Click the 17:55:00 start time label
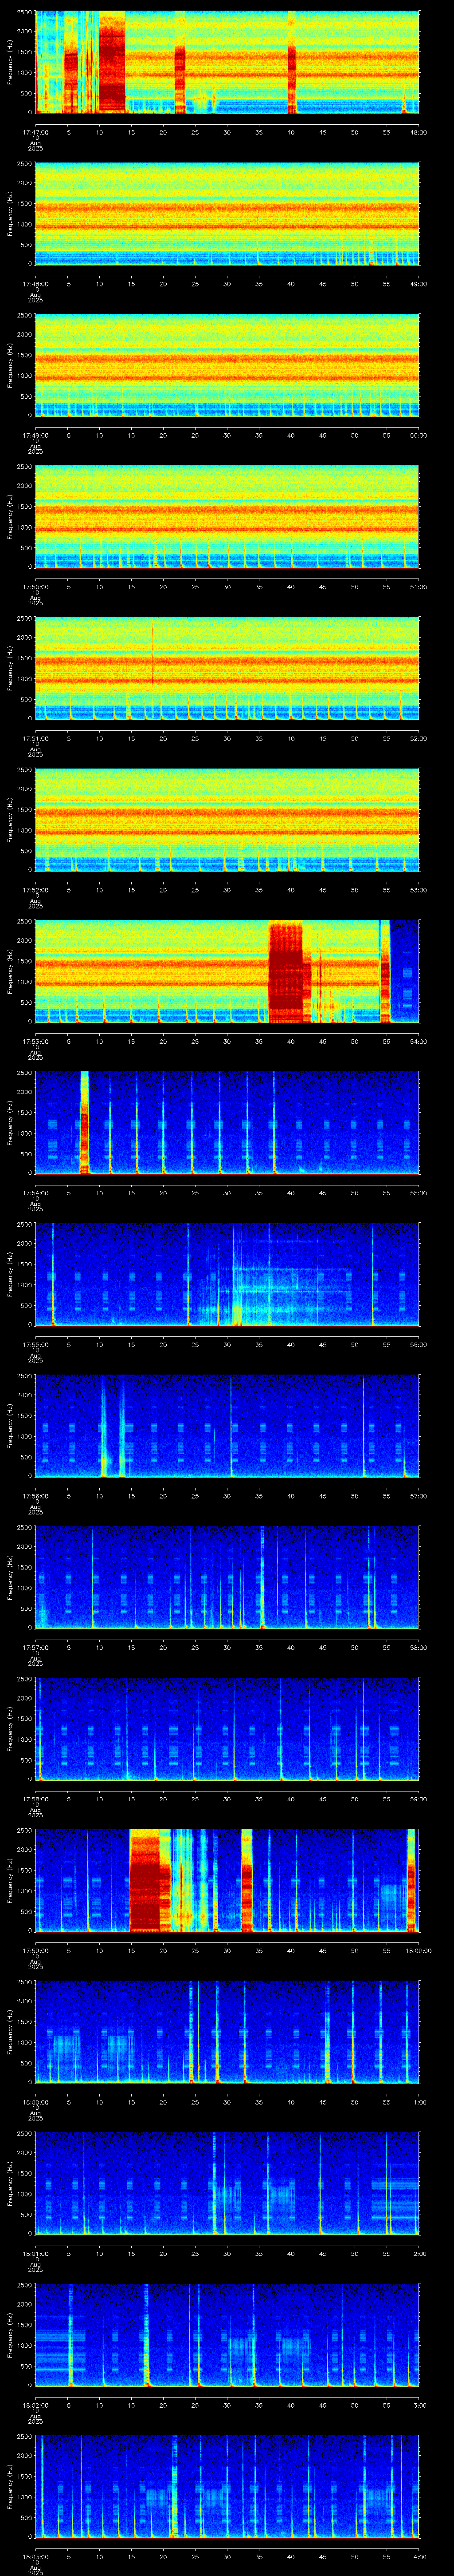The width and height of the screenshot is (454, 2576). 35,1344
